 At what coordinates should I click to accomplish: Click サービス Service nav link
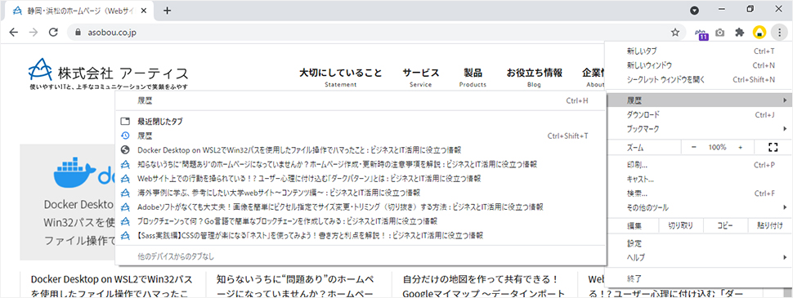[421, 78]
